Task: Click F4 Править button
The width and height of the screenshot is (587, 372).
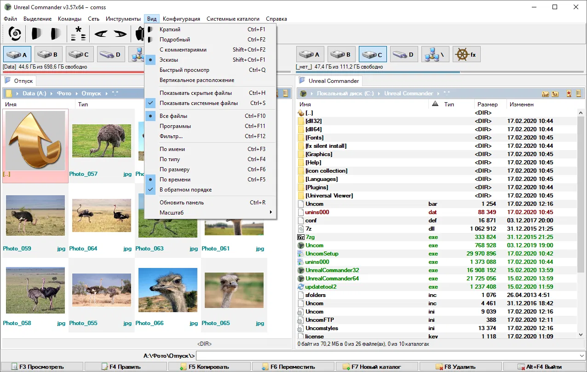Action: pyautogui.click(x=127, y=367)
